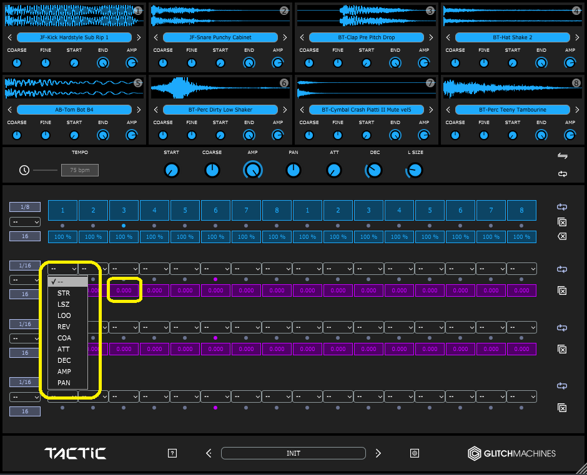Select REV in the open dropdown list
The height and width of the screenshot is (475, 587).
[68, 327]
